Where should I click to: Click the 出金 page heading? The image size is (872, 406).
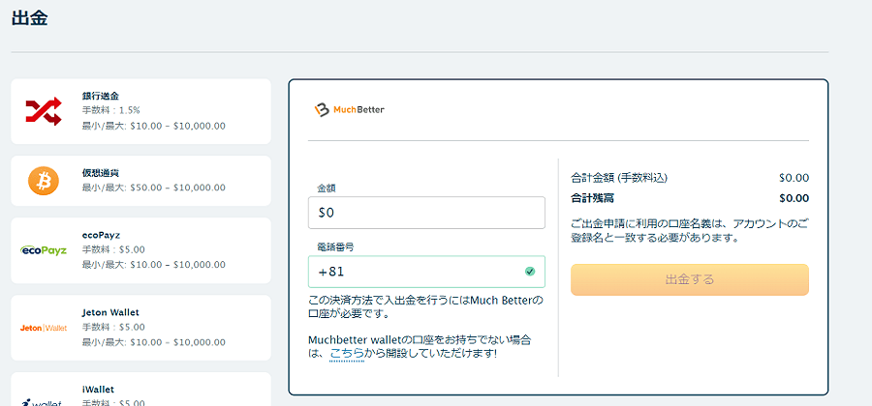[29, 18]
